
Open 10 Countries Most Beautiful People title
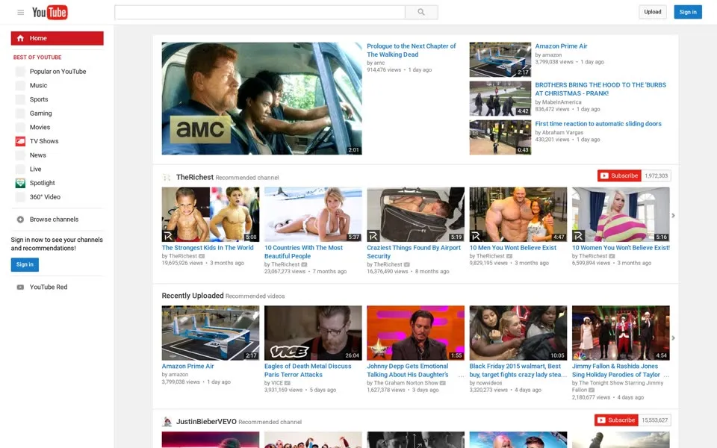(x=303, y=252)
